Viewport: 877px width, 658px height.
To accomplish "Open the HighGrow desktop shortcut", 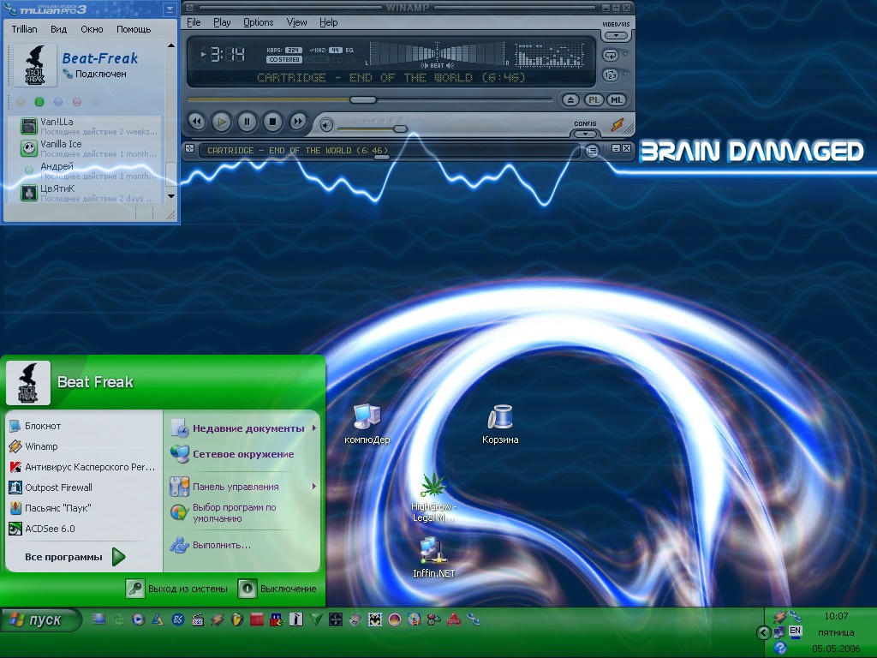I will [433, 498].
